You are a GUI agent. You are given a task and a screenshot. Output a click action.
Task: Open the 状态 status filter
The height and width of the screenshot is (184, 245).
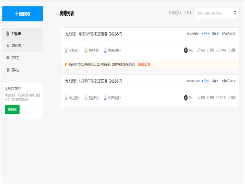187,13
